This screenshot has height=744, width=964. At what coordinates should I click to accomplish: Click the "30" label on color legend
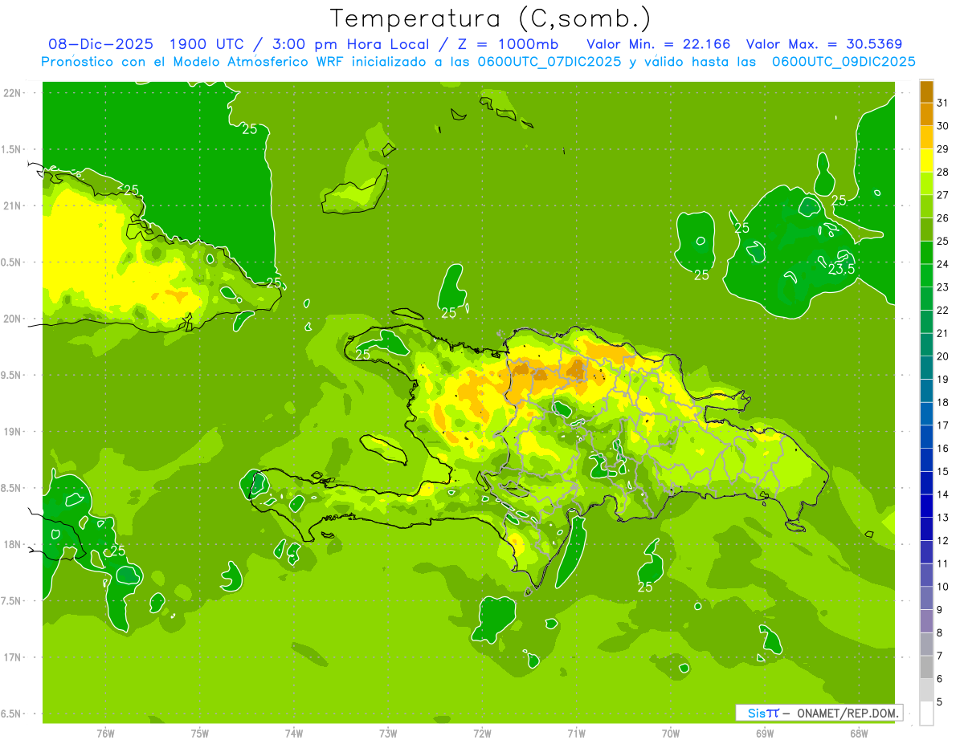[x=943, y=126]
